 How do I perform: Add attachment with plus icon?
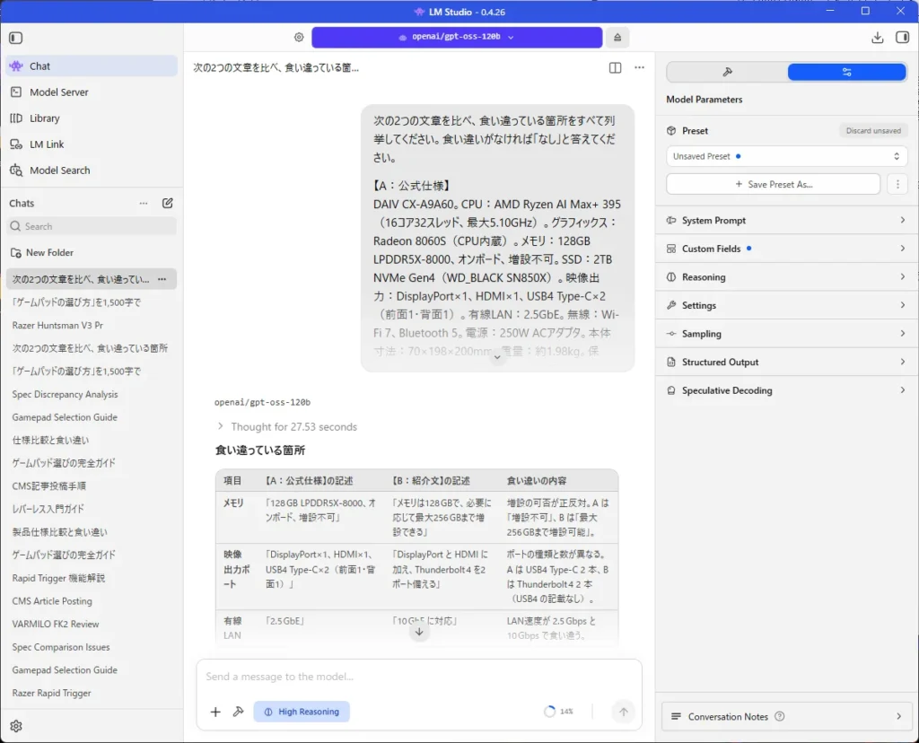215,712
